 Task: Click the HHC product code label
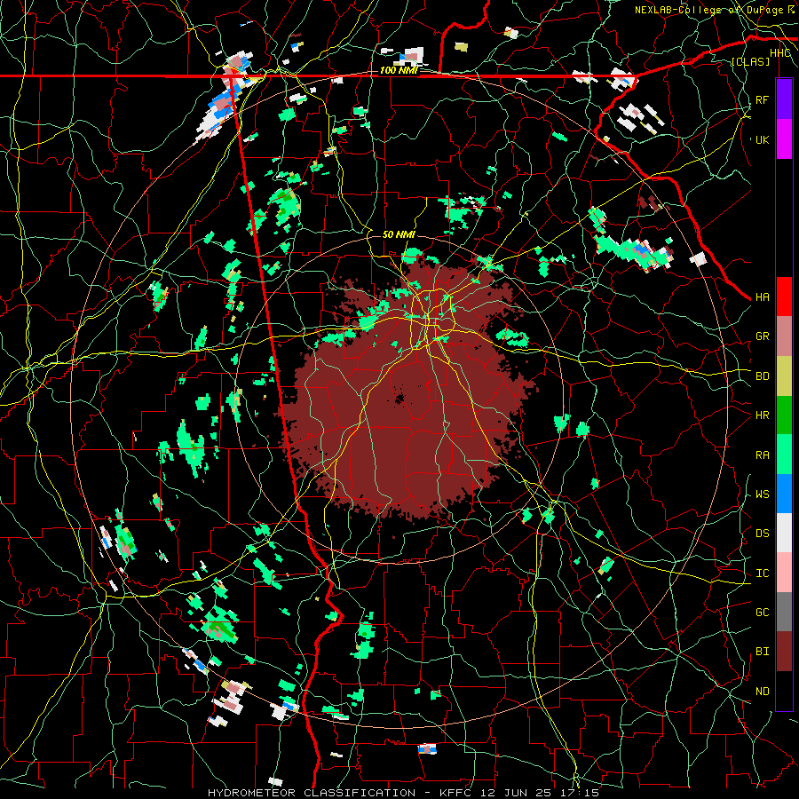(780, 53)
